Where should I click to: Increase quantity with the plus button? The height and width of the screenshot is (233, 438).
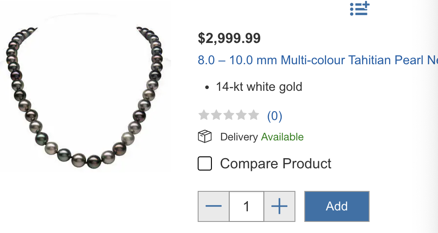coord(279,206)
